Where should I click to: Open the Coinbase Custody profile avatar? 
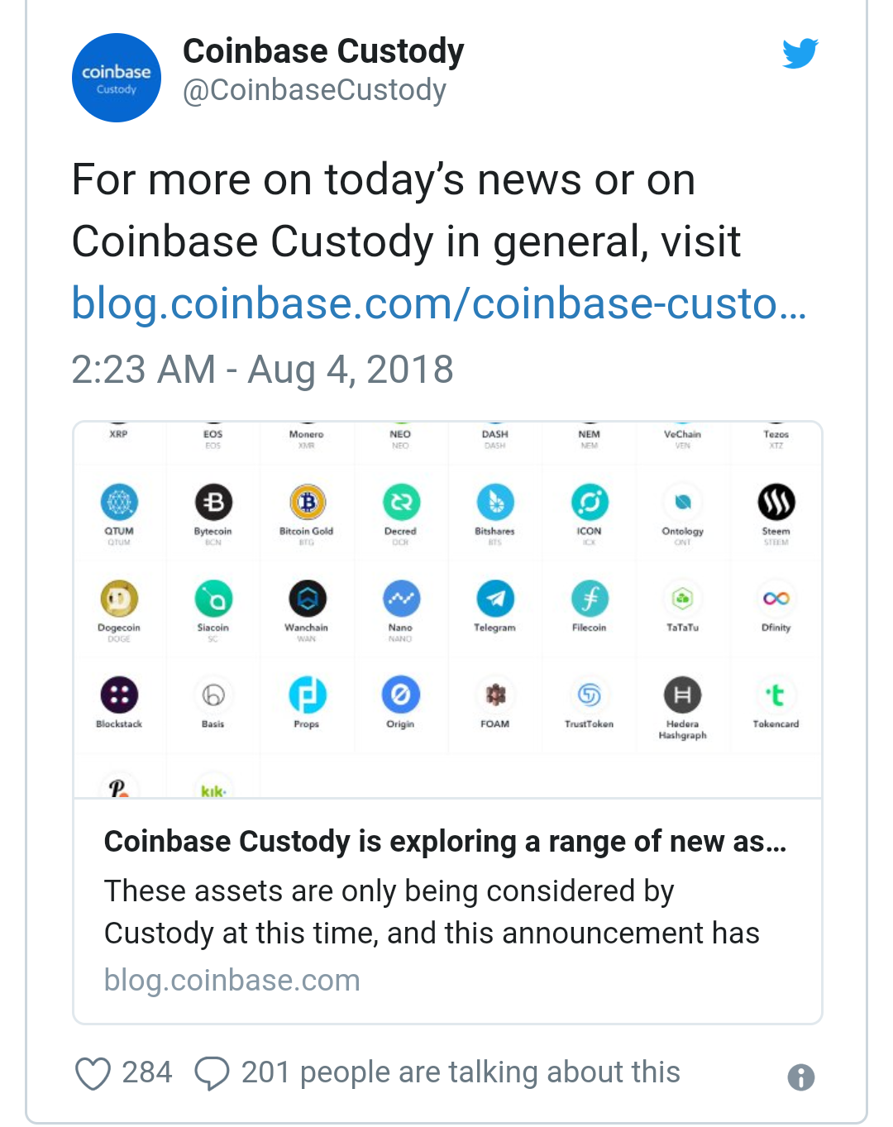coord(117,78)
